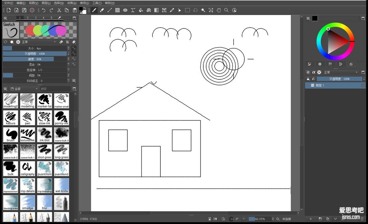Undo the last action
368x224 pixels.
44,10
